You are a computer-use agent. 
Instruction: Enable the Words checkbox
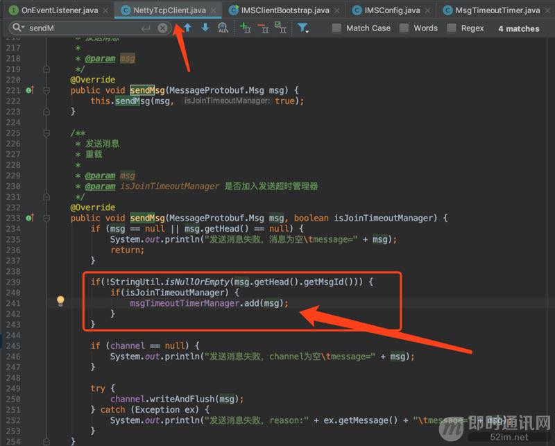404,28
